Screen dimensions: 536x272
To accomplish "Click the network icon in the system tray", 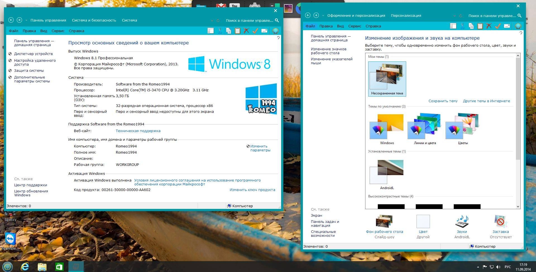I will coord(491,267).
